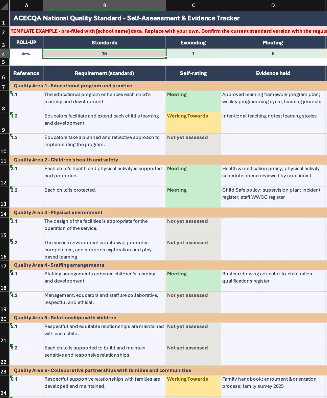Click requirement 'Each child is protected.'
The height and width of the screenshot is (398, 327).
104,197
